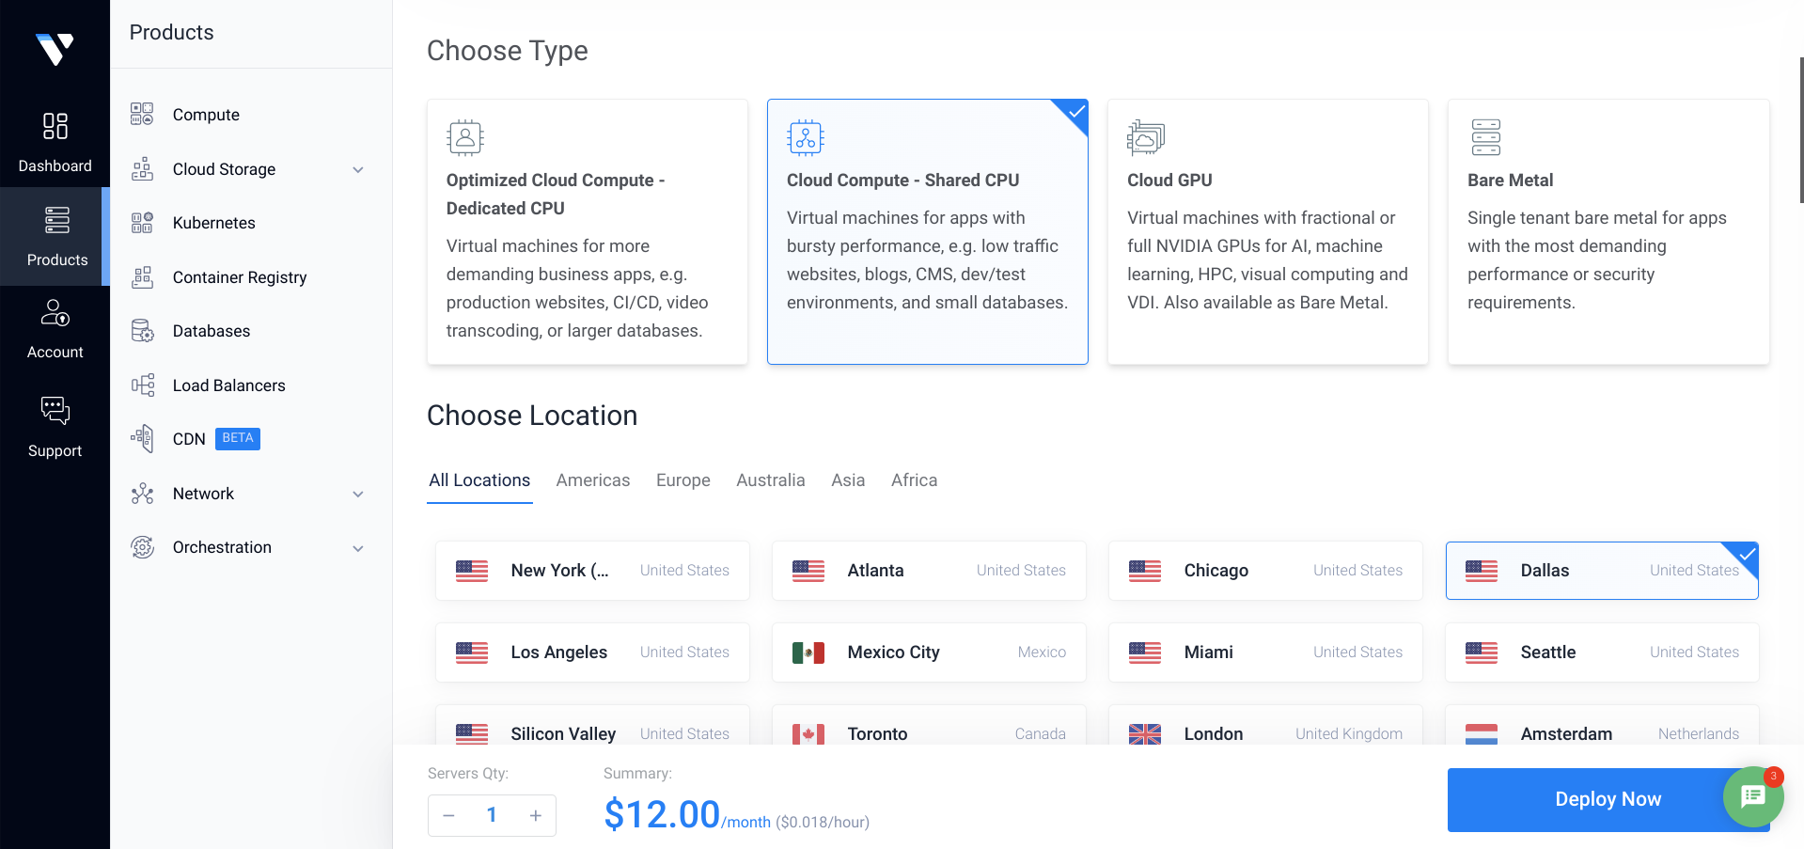Switch to the Africa locations tab

tap(914, 480)
